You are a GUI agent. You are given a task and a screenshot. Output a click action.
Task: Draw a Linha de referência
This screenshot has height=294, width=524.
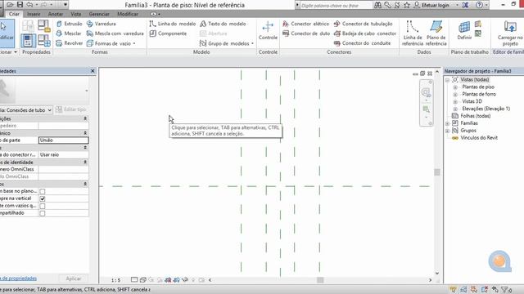pyautogui.click(x=413, y=33)
